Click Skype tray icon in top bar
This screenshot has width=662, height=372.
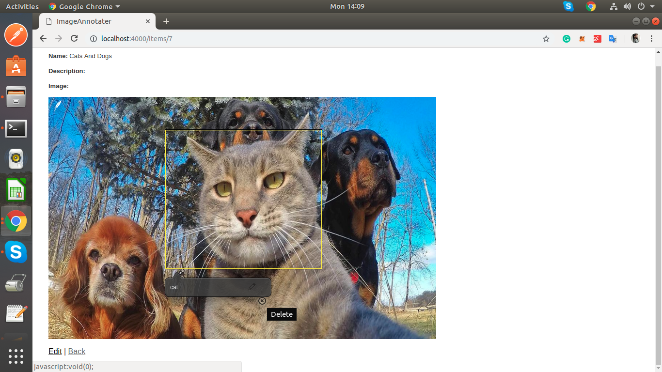pyautogui.click(x=568, y=7)
